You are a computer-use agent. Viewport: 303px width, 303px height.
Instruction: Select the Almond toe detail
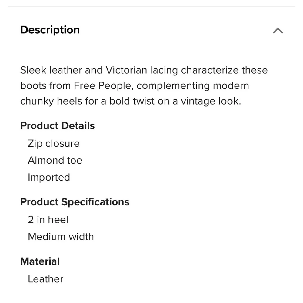[55, 160]
